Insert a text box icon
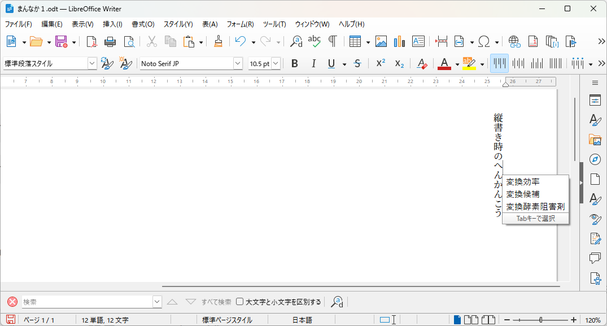Screen dimensions: 607x326 coord(418,41)
